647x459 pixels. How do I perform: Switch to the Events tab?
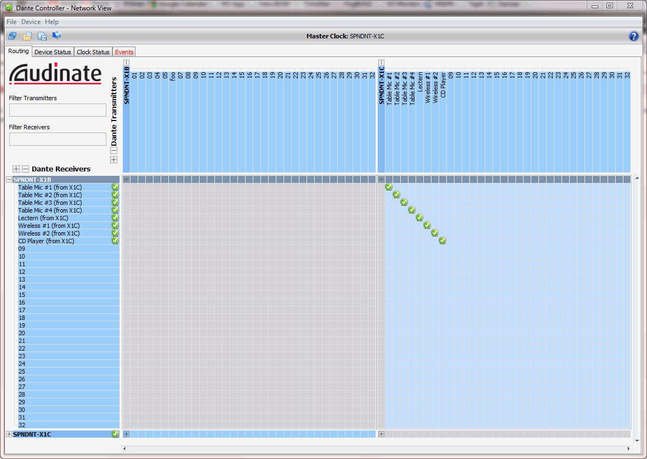point(123,51)
